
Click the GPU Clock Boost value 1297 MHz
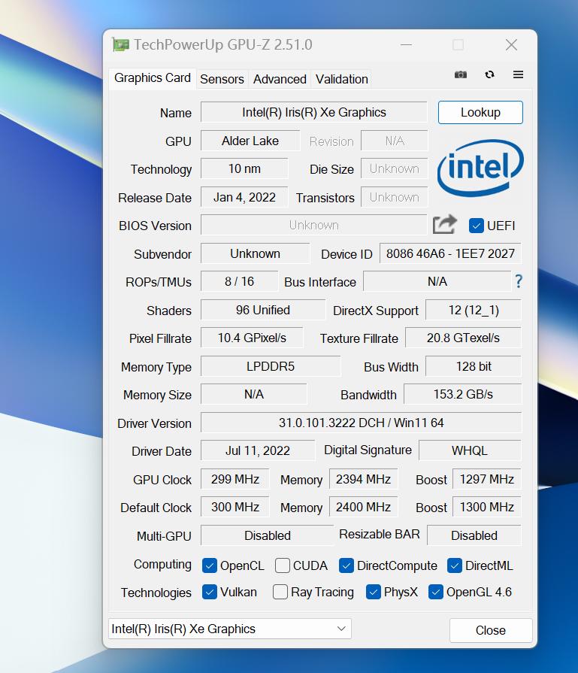pos(487,479)
